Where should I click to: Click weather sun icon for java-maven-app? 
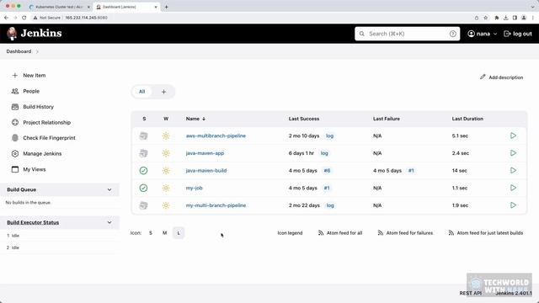click(166, 153)
